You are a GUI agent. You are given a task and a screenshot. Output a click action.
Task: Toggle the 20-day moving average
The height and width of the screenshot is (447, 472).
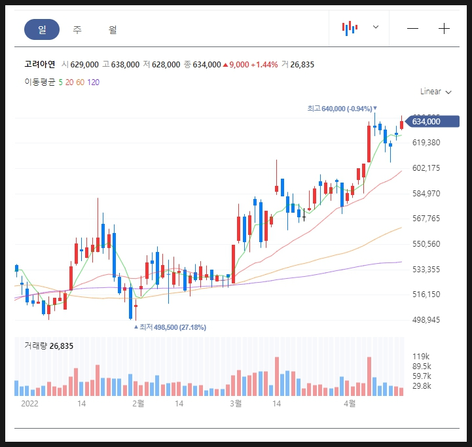tap(69, 82)
